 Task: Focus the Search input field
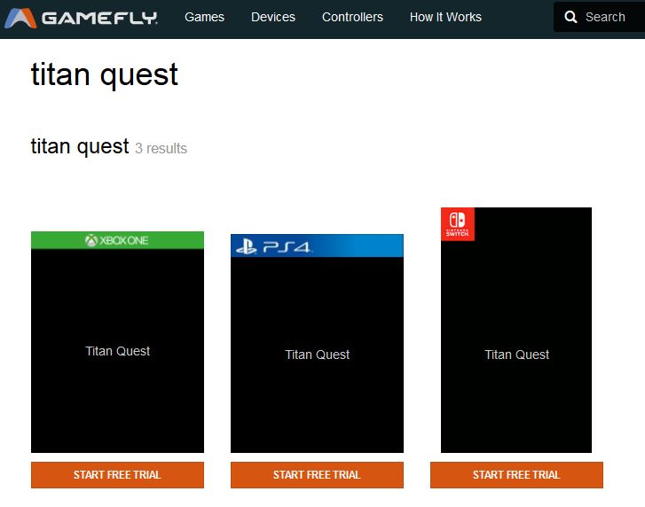pyautogui.click(x=608, y=17)
